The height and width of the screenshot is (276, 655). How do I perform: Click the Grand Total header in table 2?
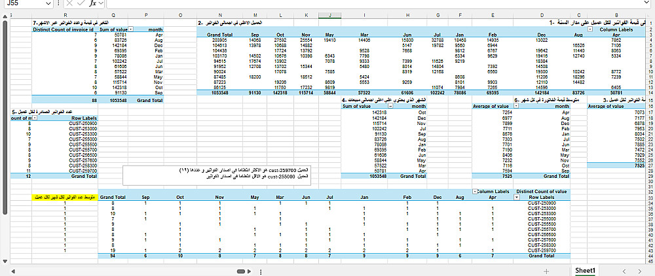click(219, 35)
